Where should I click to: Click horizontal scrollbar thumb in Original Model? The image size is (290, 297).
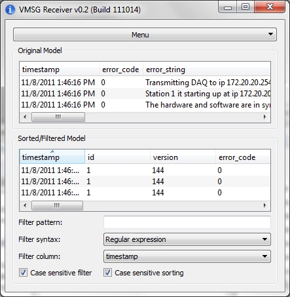pyautogui.click(x=58, y=117)
